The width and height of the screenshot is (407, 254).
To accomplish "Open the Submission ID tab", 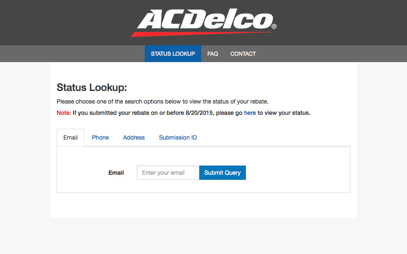I will 178,137.
